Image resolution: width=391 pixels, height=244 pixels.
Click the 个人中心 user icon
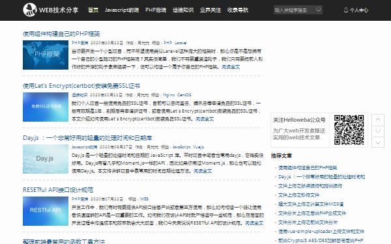[346, 10]
